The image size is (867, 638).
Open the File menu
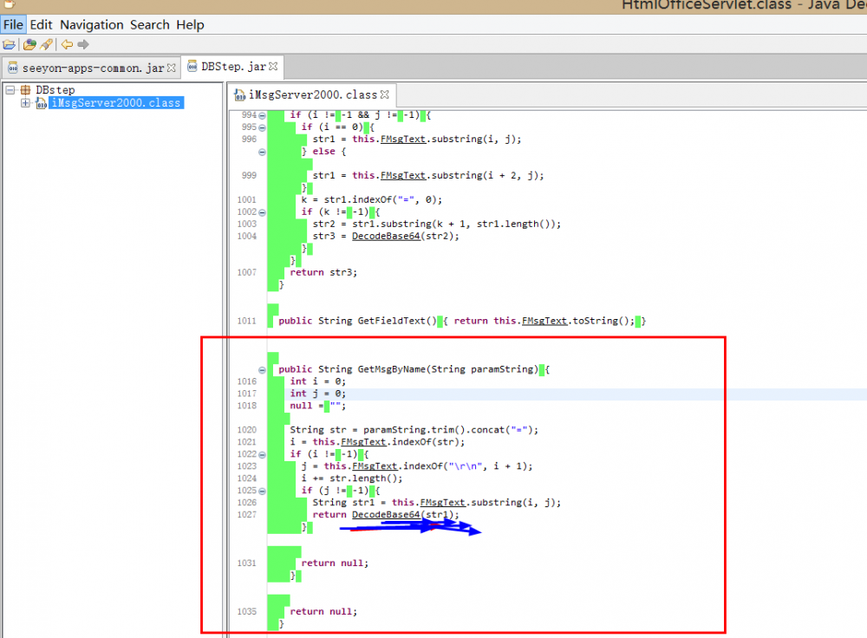pyautogui.click(x=13, y=25)
